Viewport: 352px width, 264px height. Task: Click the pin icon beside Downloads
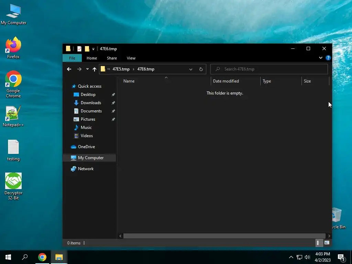[113, 103]
